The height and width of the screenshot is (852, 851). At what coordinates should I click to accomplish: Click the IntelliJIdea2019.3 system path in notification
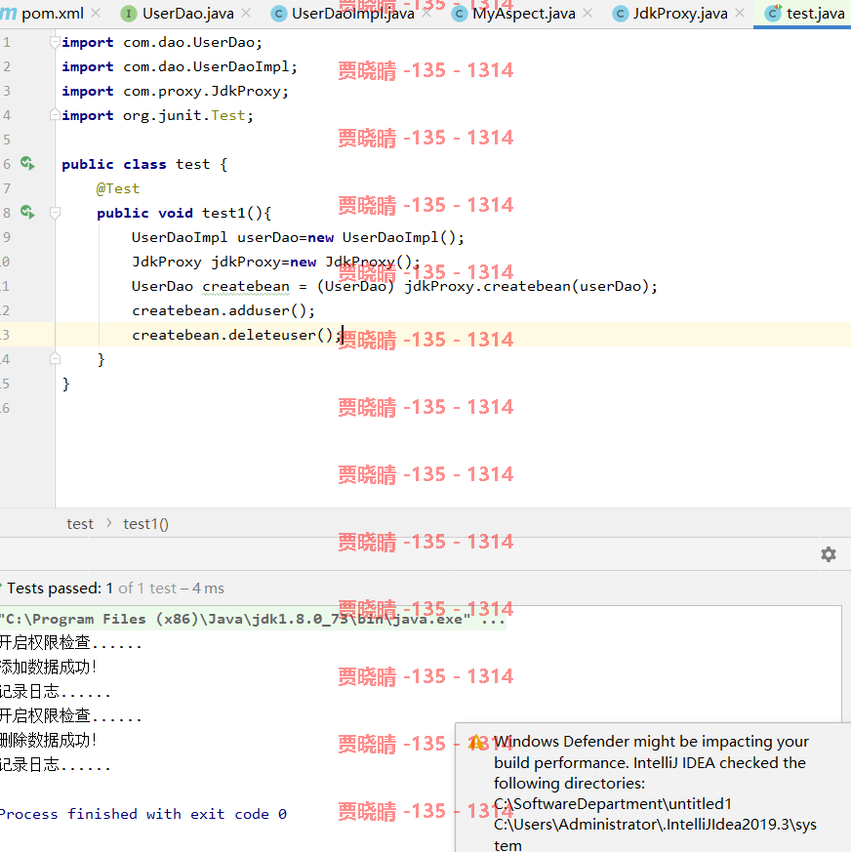pos(655,834)
